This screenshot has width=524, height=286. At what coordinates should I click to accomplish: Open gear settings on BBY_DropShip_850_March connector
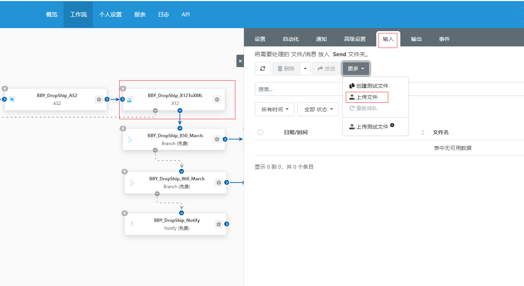pos(217,139)
